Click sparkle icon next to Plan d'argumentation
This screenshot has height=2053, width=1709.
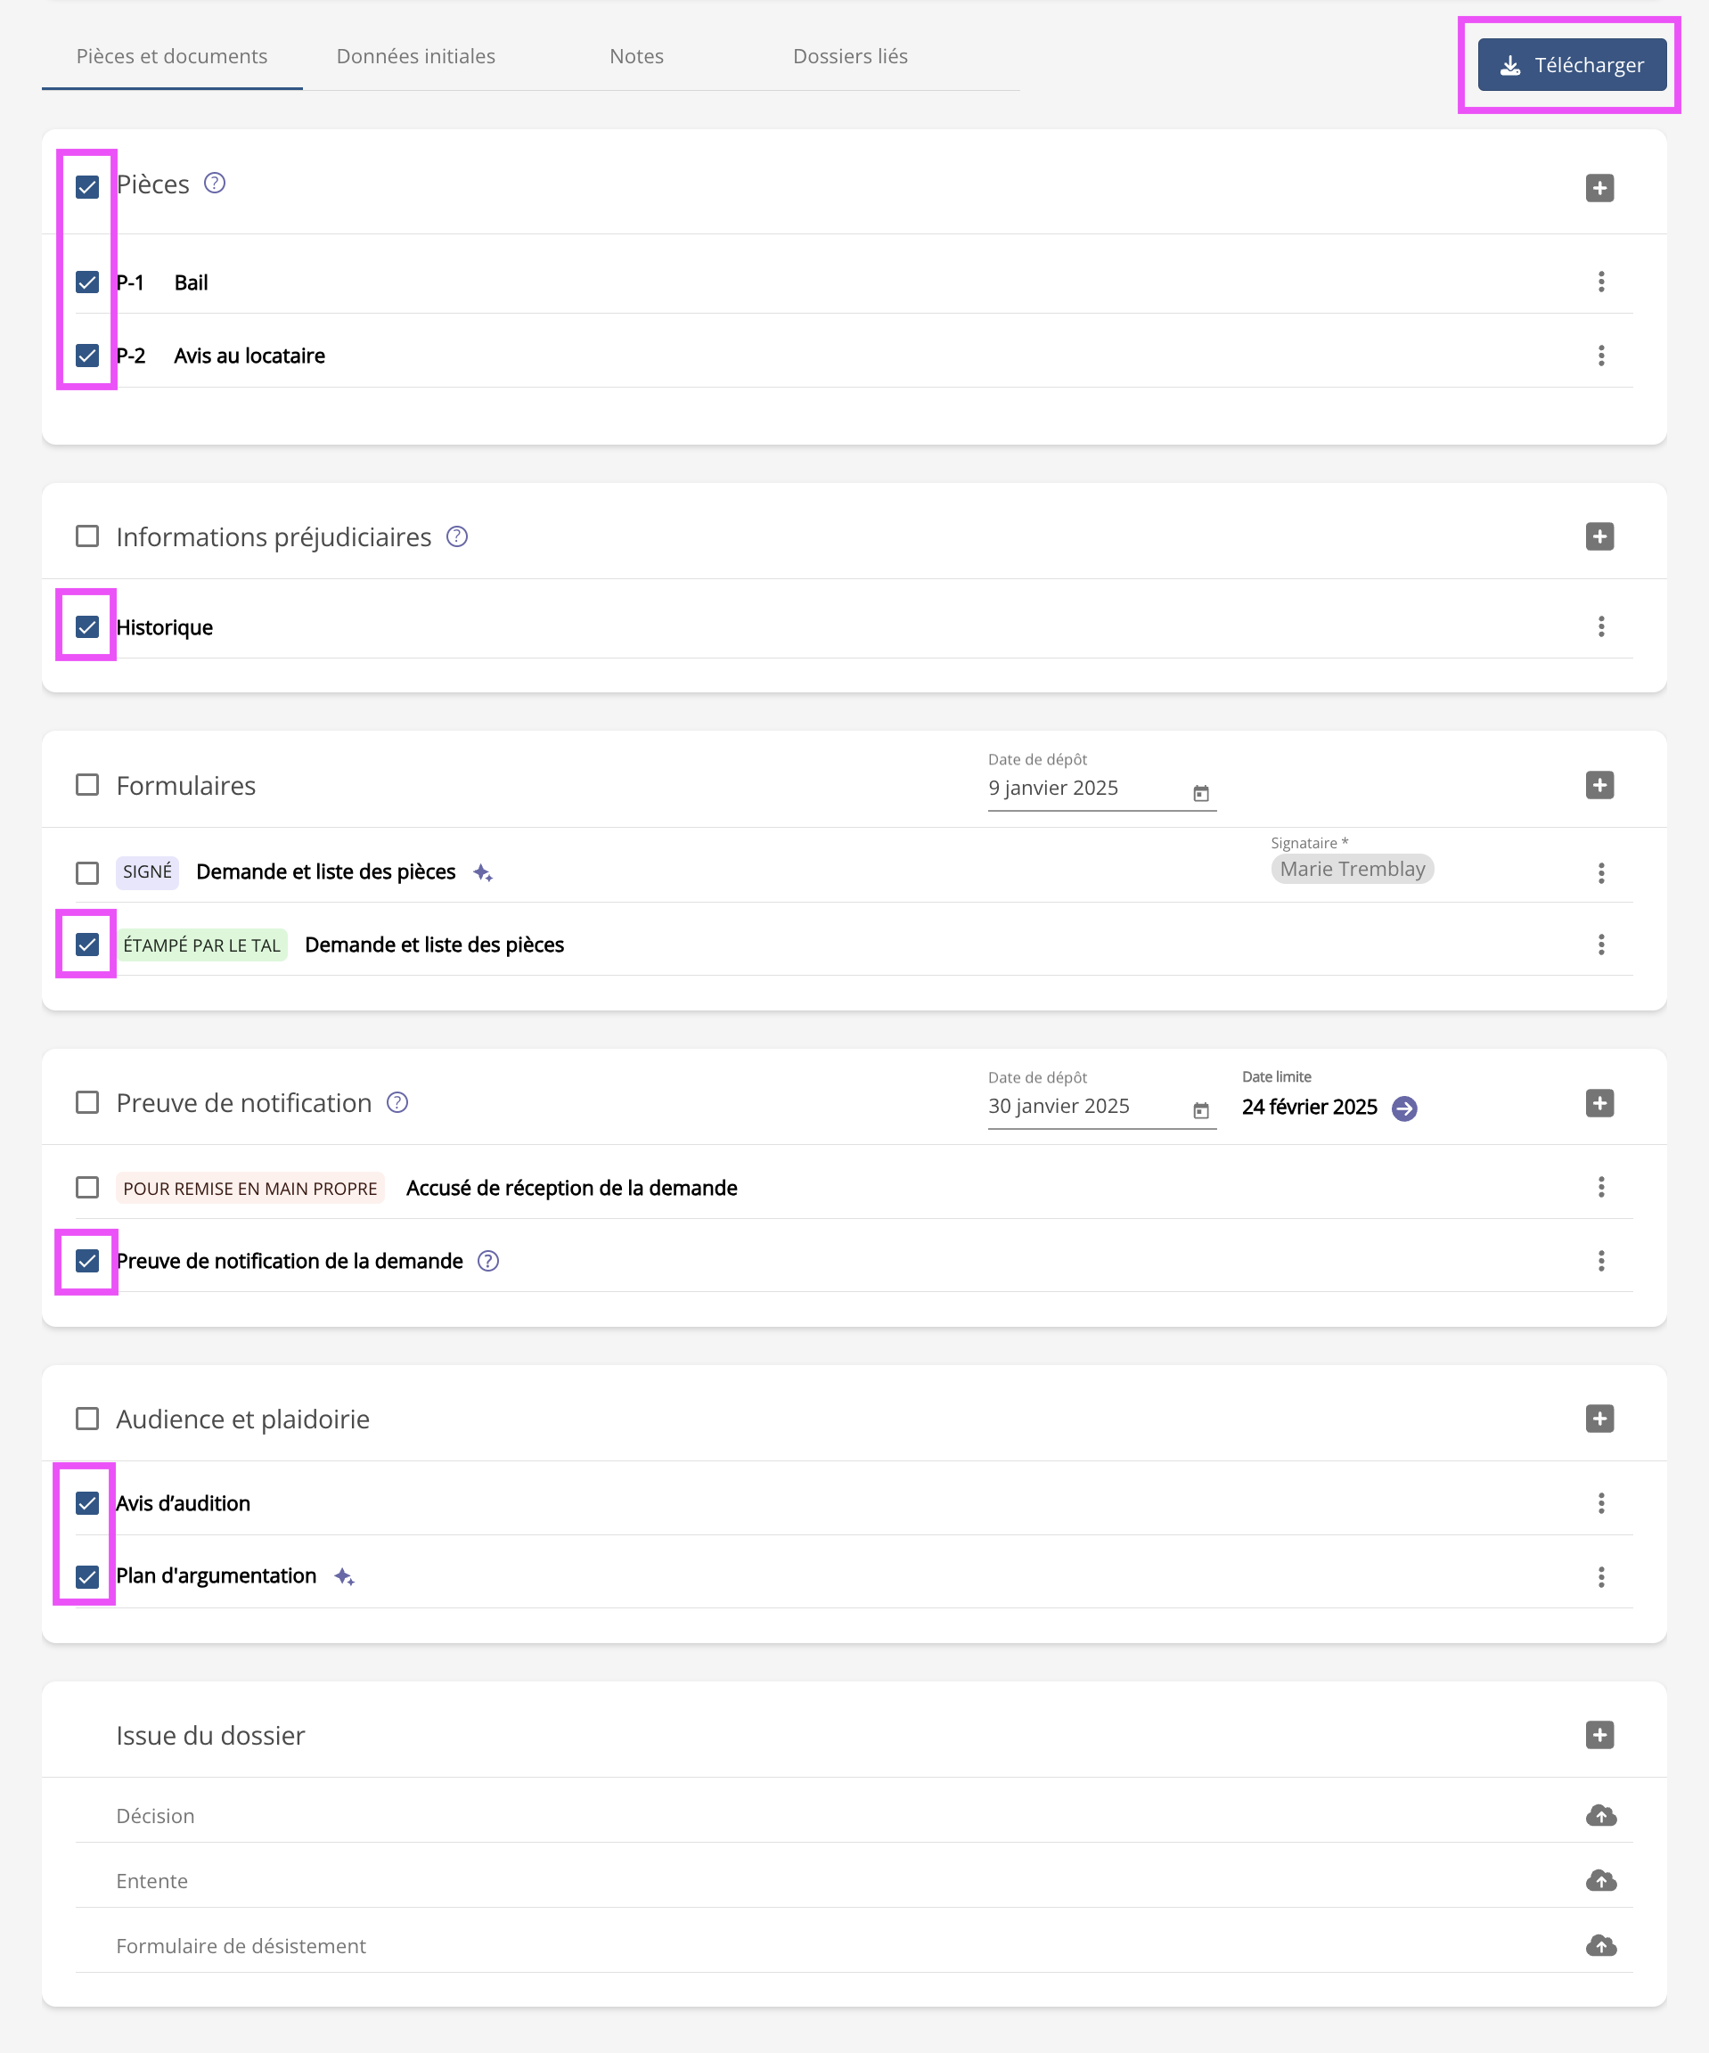pyautogui.click(x=343, y=1576)
